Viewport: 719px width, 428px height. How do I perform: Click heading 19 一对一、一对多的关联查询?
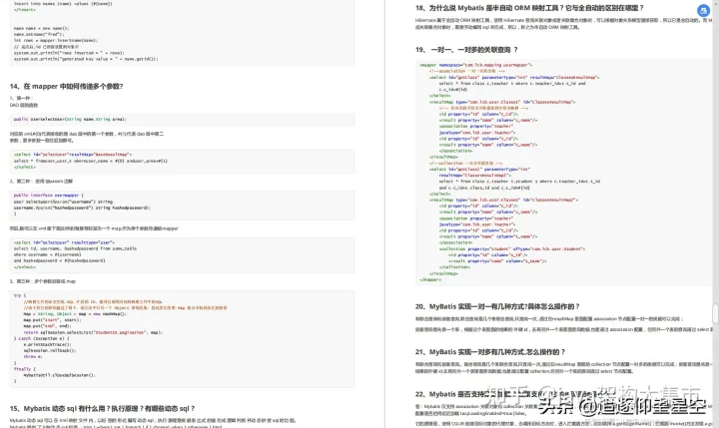tap(466, 50)
